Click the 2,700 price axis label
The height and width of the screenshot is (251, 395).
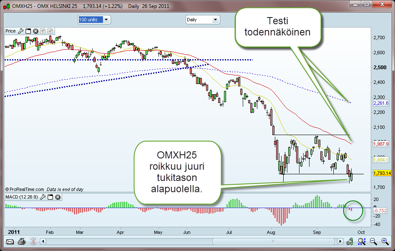pos(379,38)
